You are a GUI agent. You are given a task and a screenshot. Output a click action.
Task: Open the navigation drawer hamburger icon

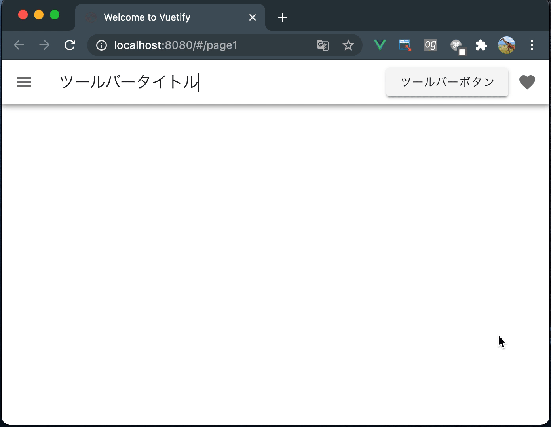(23, 82)
